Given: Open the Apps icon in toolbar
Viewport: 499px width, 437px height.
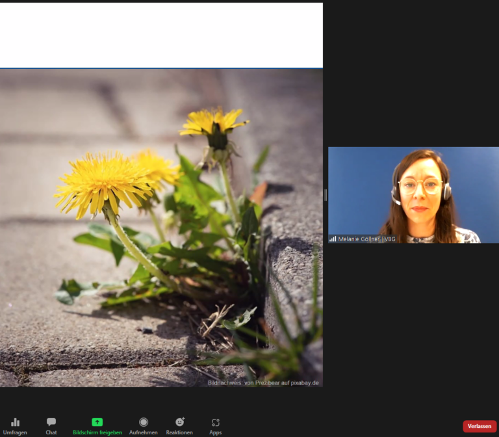Looking at the screenshot, I should (x=216, y=422).
